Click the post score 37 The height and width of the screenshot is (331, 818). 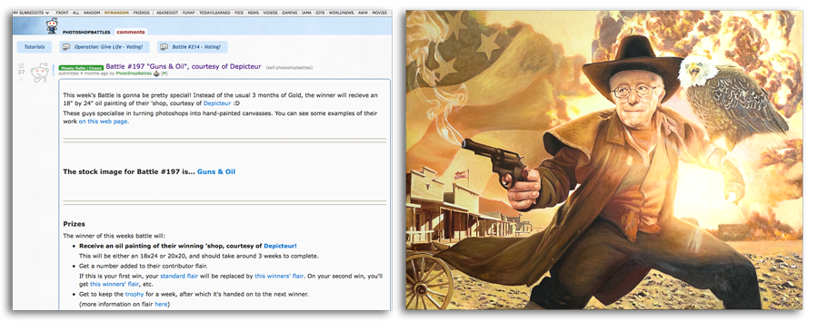pyautogui.click(x=21, y=73)
